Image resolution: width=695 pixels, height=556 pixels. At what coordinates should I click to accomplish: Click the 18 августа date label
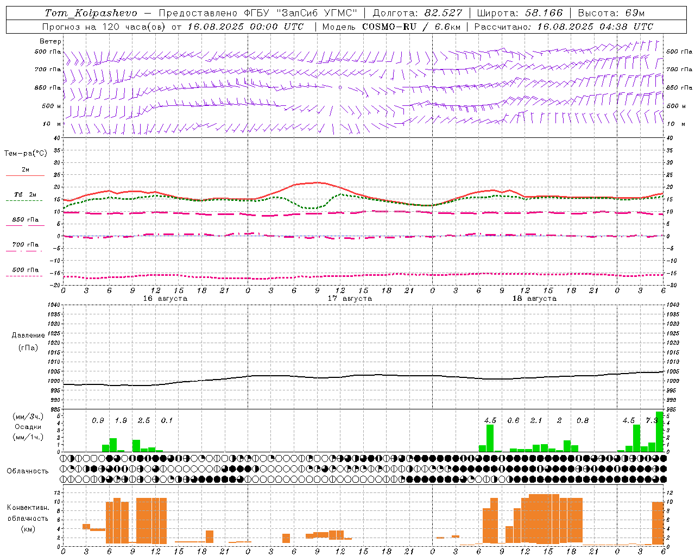coord(534,299)
